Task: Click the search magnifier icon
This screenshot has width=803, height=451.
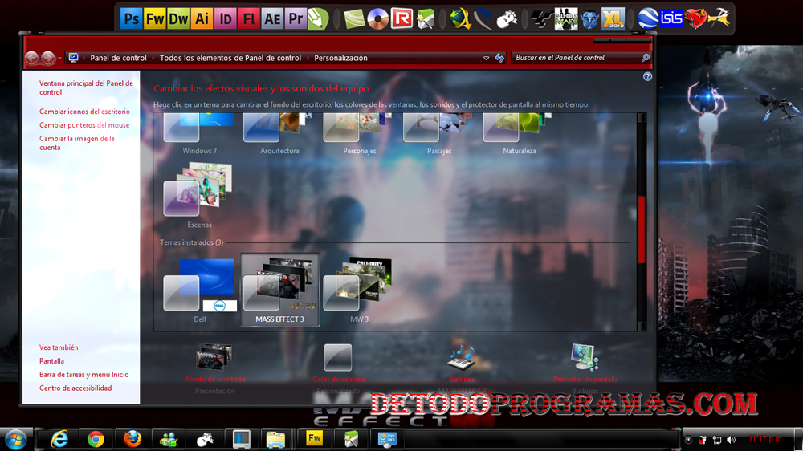Action: [x=646, y=58]
